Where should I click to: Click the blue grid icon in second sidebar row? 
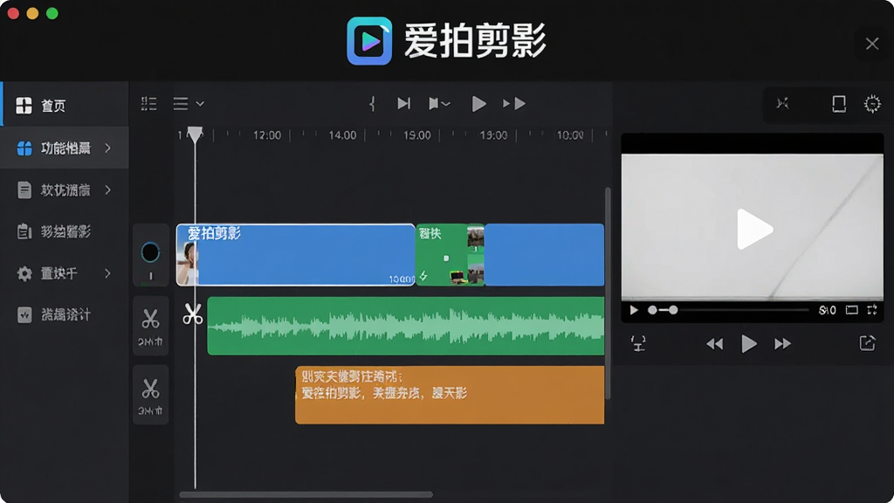point(24,148)
